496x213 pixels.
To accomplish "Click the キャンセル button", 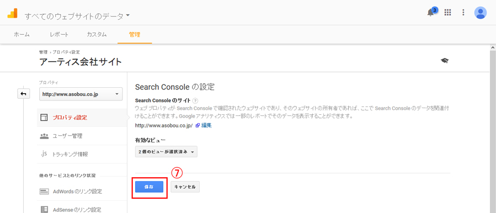I will tap(185, 187).
